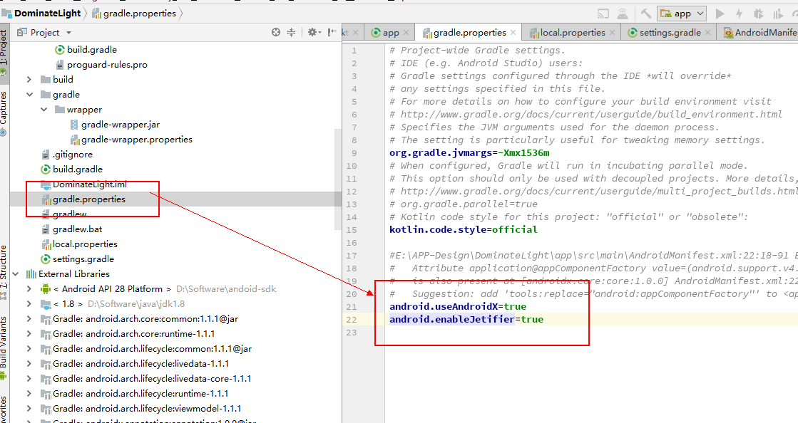Open the Captures side tool window
798x423 pixels.
[4, 113]
